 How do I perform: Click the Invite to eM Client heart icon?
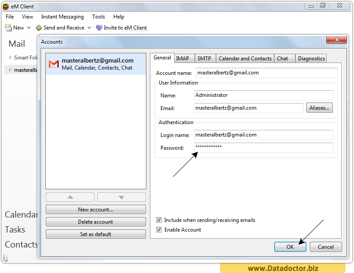point(99,28)
